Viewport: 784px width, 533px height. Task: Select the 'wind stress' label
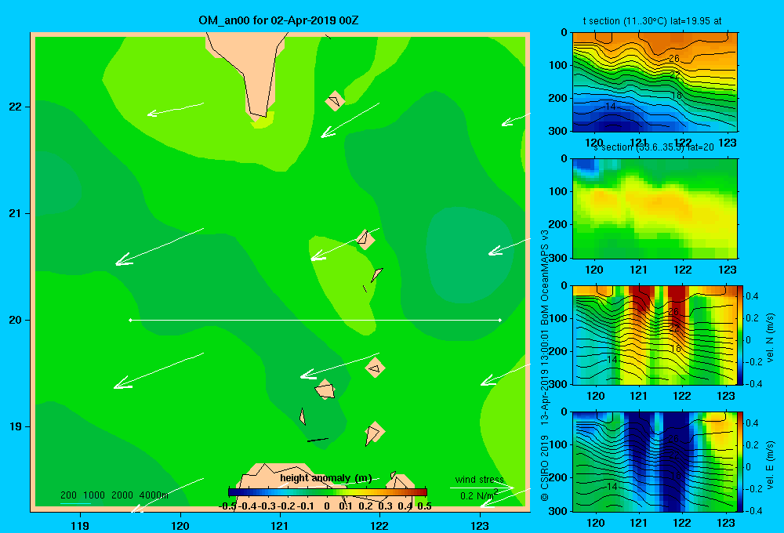point(479,480)
